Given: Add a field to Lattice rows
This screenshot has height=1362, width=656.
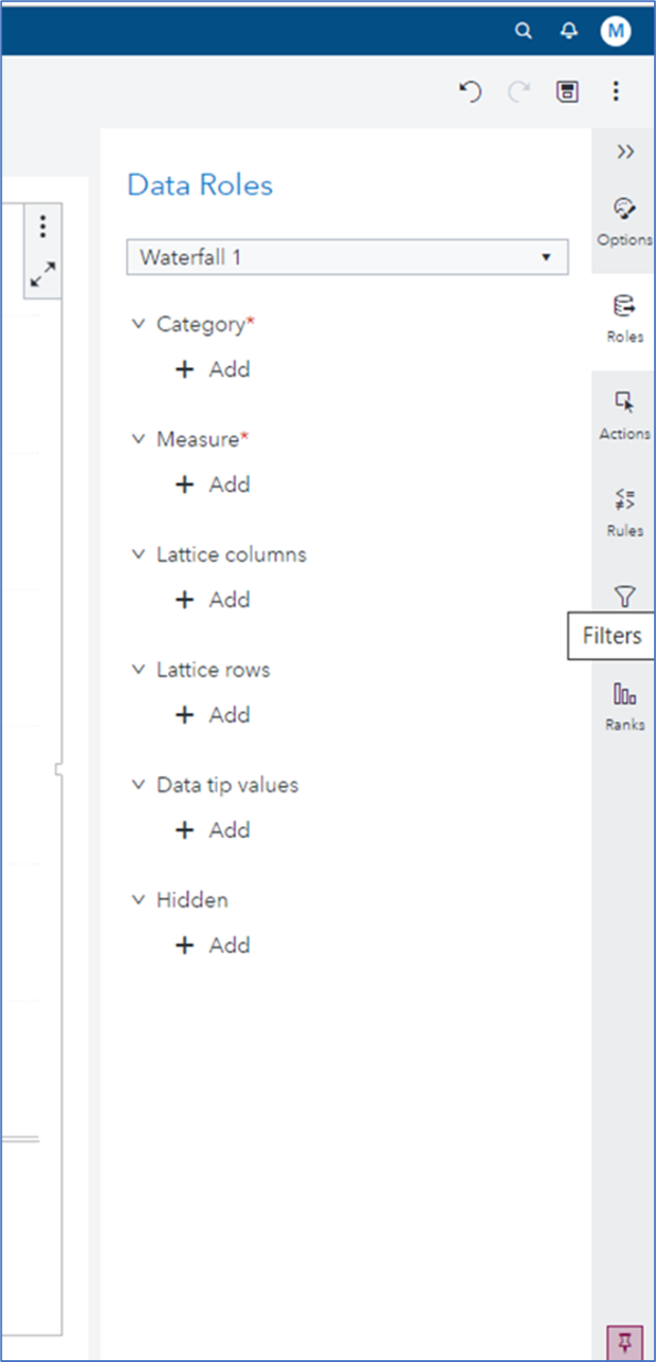Looking at the screenshot, I should [x=212, y=715].
